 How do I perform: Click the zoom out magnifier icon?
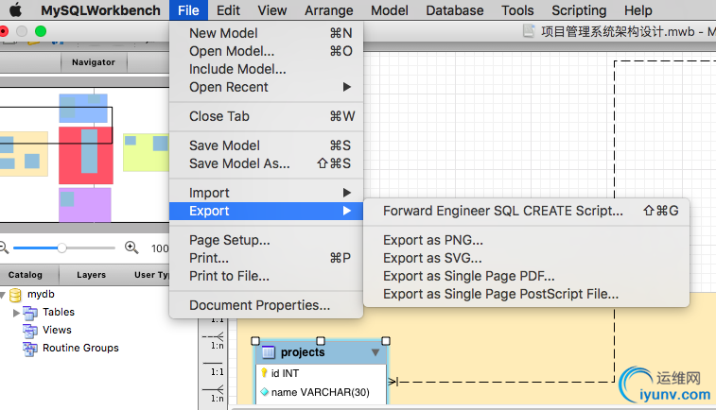point(4,248)
